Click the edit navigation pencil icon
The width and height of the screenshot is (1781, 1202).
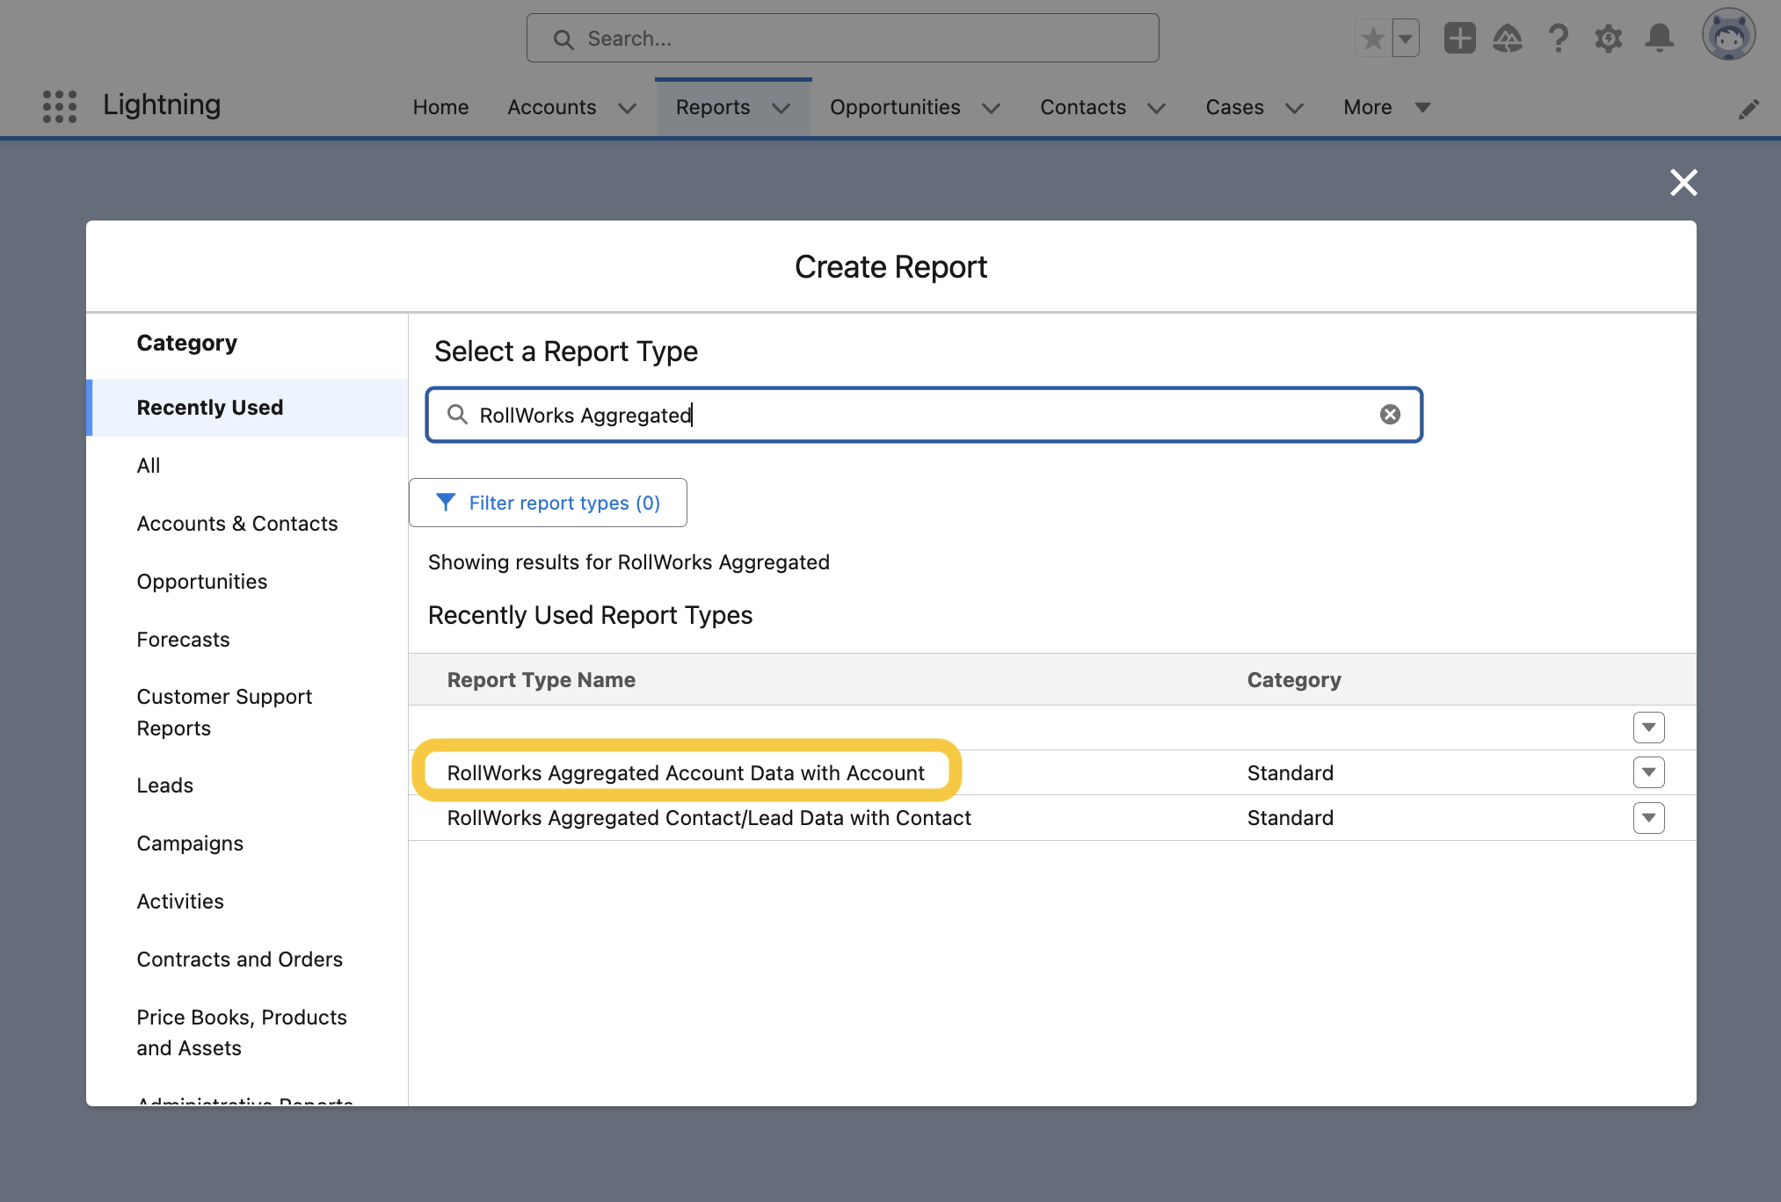click(x=1748, y=109)
